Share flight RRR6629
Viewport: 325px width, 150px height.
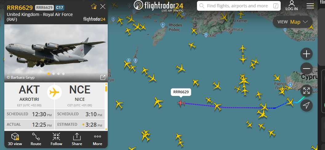pos(77,139)
